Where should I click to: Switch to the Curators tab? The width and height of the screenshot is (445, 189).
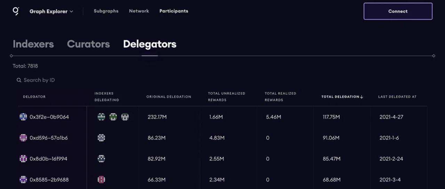point(88,44)
